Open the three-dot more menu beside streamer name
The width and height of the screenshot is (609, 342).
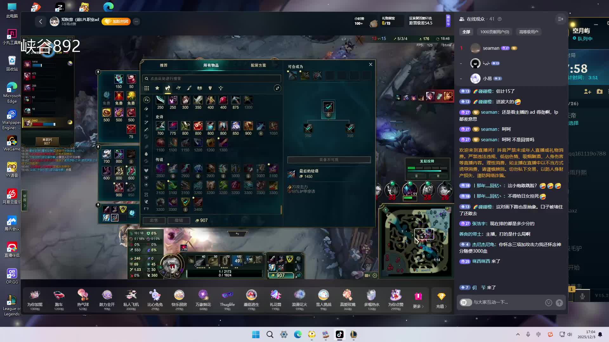point(136,22)
